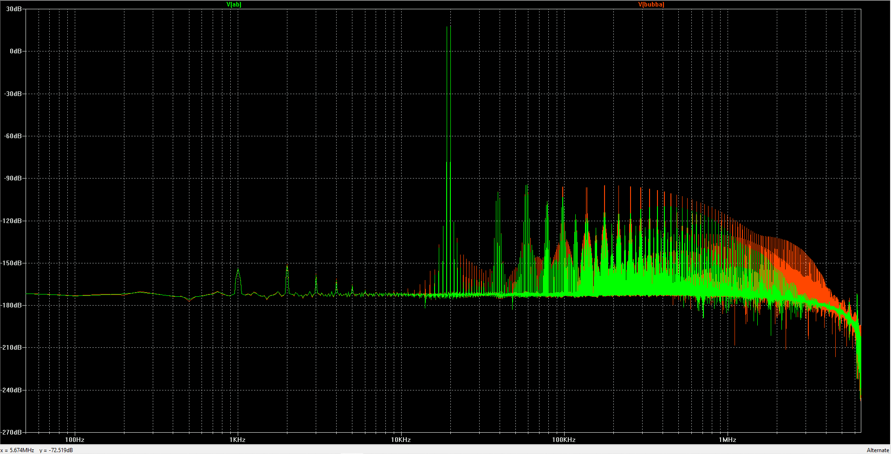Click the Alternate status bar entry

point(878,450)
